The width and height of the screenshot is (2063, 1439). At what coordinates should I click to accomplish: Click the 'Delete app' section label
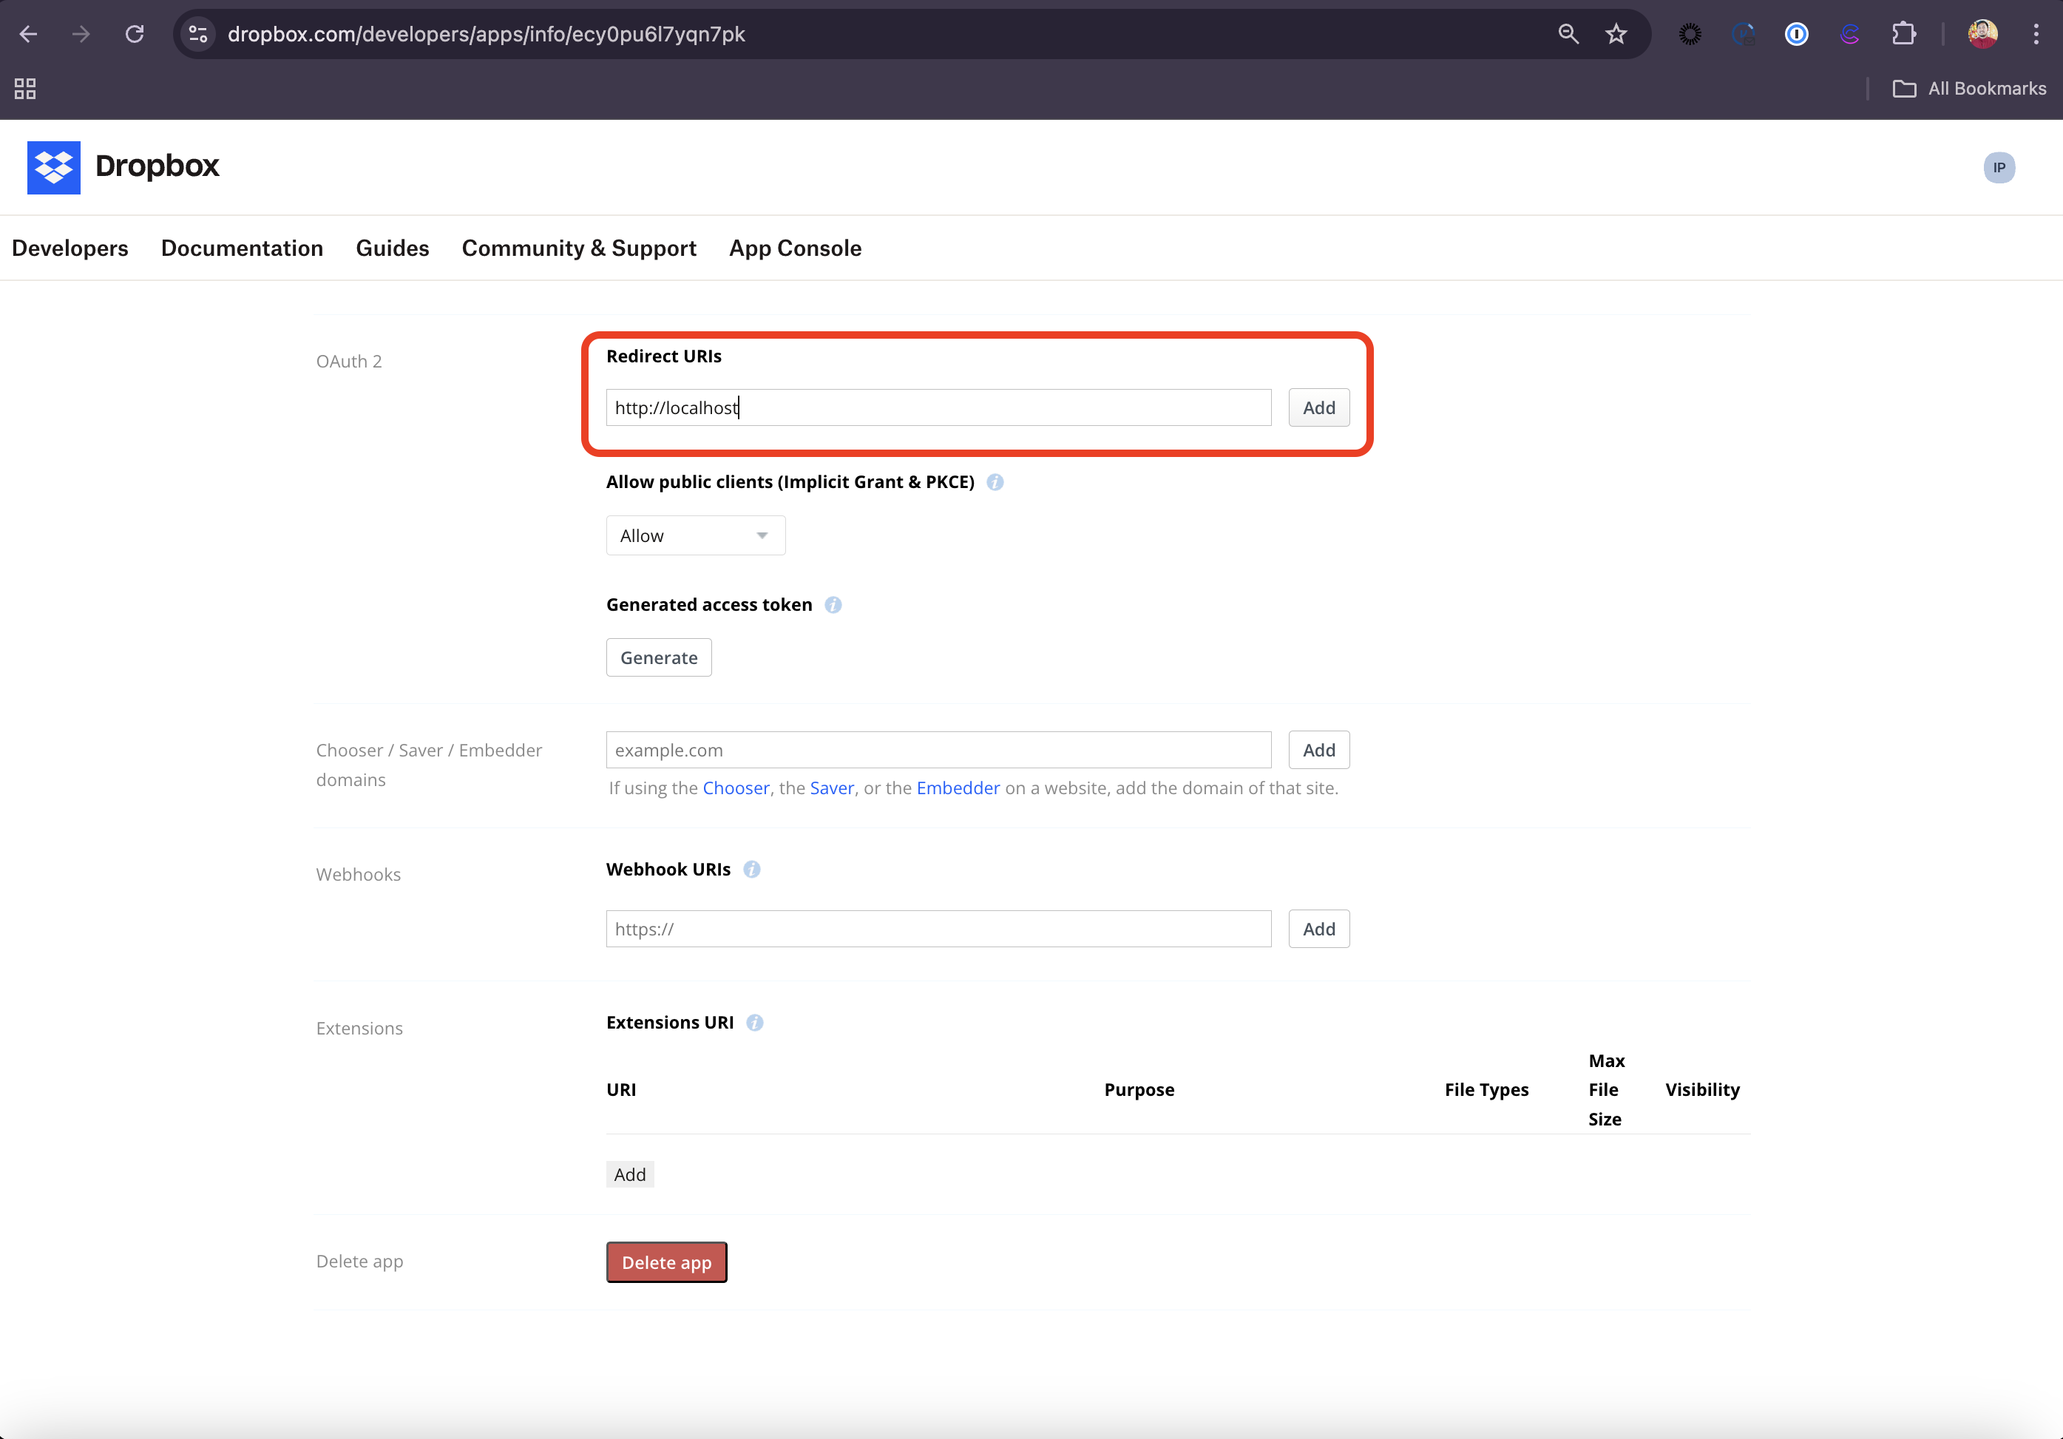359,1261
